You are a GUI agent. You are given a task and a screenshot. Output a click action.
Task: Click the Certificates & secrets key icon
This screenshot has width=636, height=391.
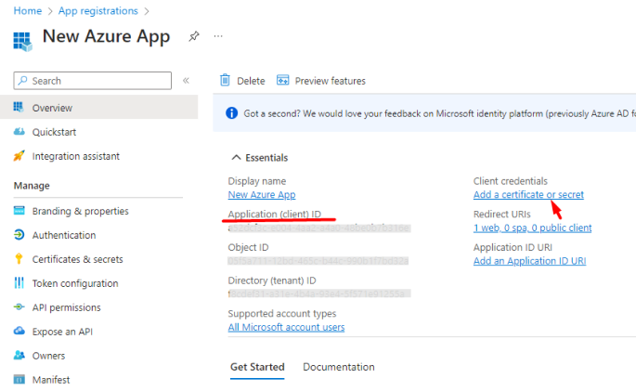click(x=19, y=259)
